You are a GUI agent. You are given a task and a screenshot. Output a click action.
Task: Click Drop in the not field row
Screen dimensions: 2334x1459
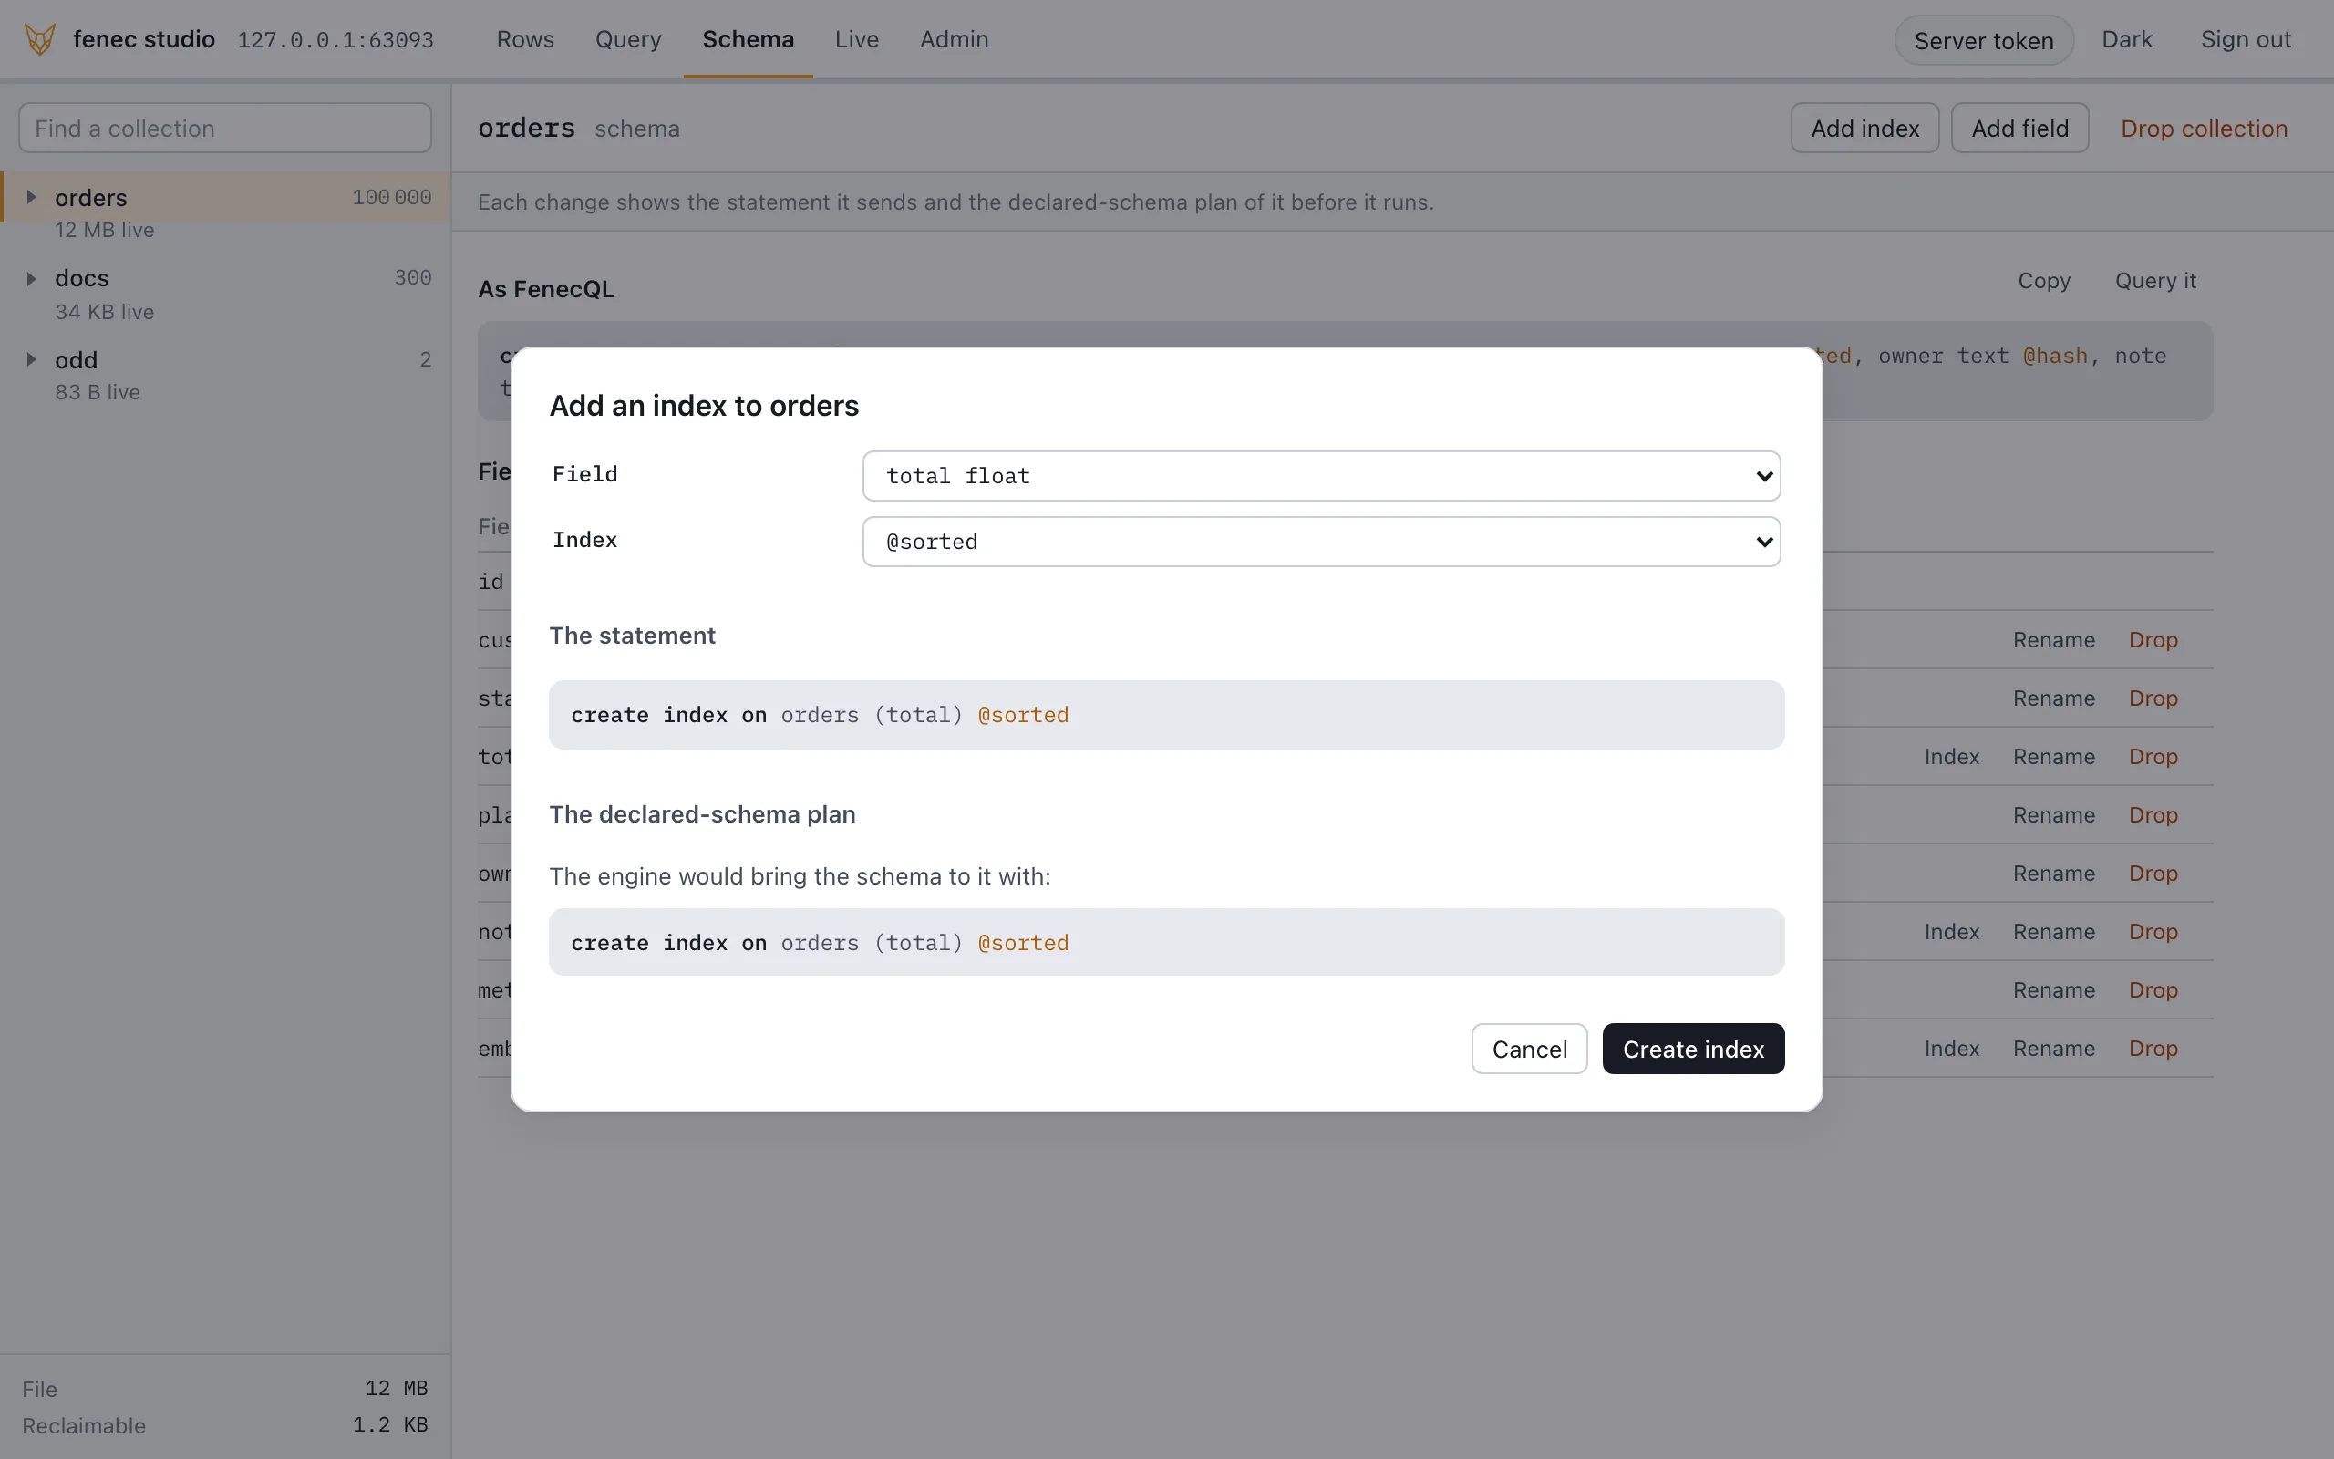point(2153,932)
